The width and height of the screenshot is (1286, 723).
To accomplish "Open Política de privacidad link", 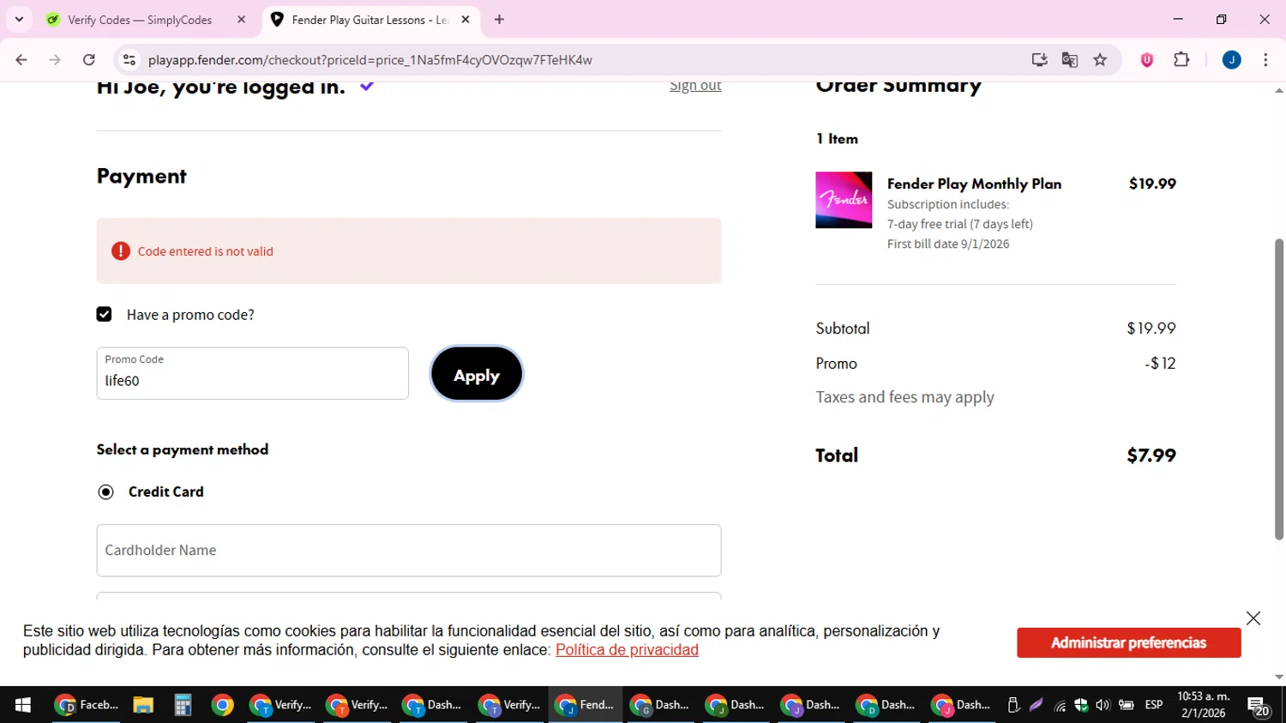I will [x=627, y=650].
